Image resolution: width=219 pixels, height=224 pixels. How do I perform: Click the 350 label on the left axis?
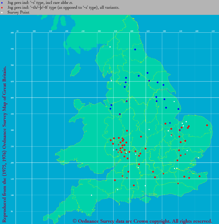[x=12, y=114]
